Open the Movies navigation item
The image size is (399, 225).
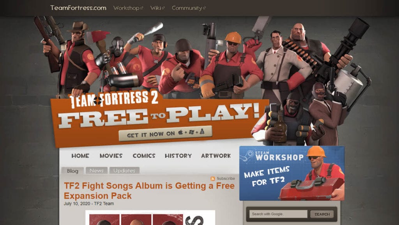(x=111, y=156)
